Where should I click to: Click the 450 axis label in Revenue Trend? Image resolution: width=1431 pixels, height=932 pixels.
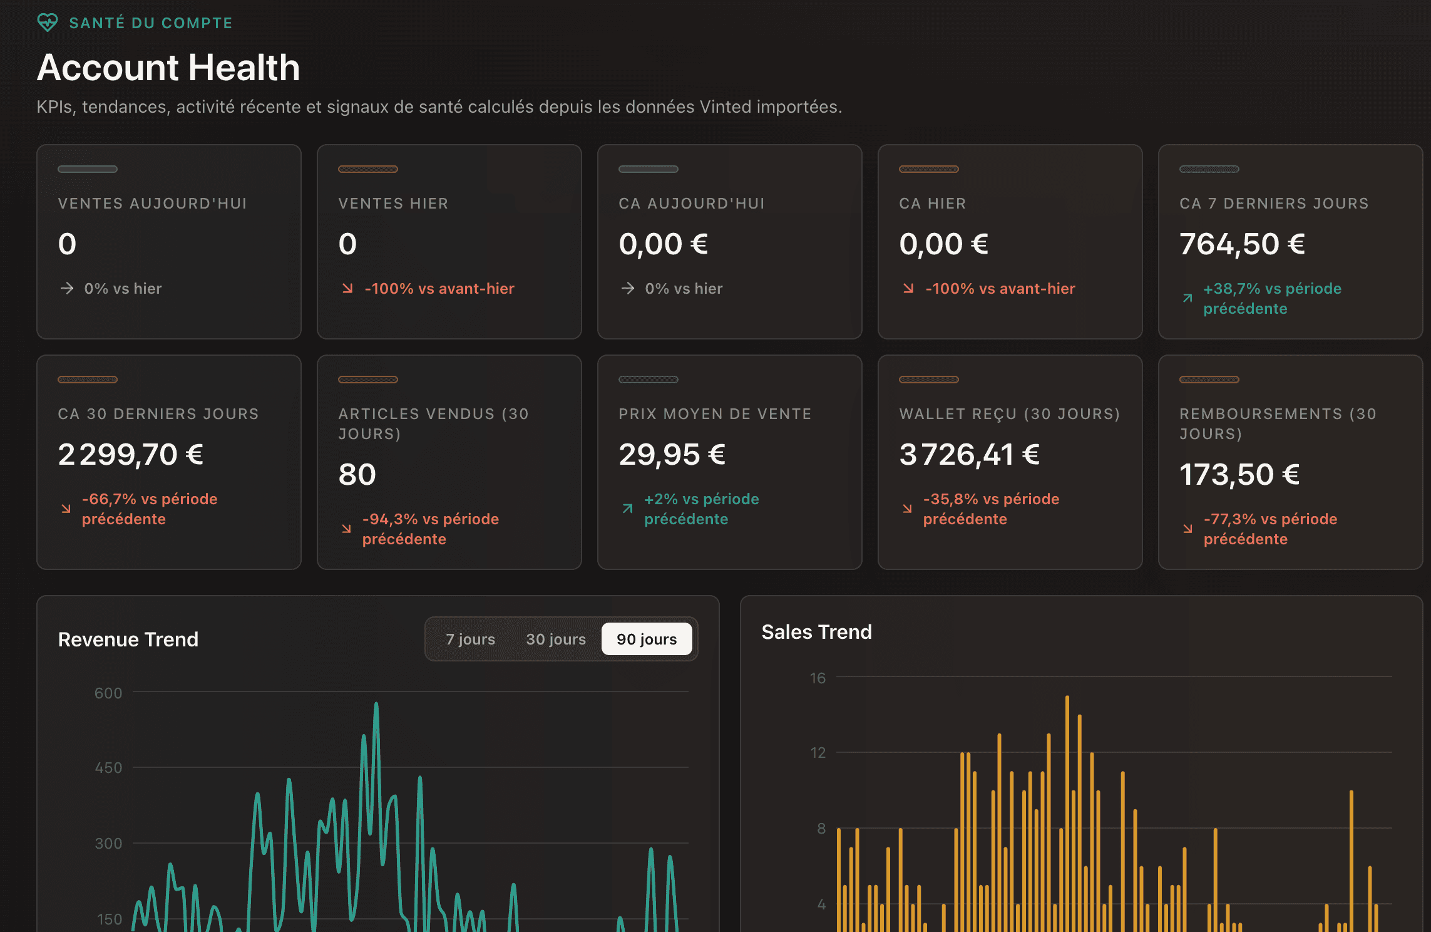tap(108, 768)
